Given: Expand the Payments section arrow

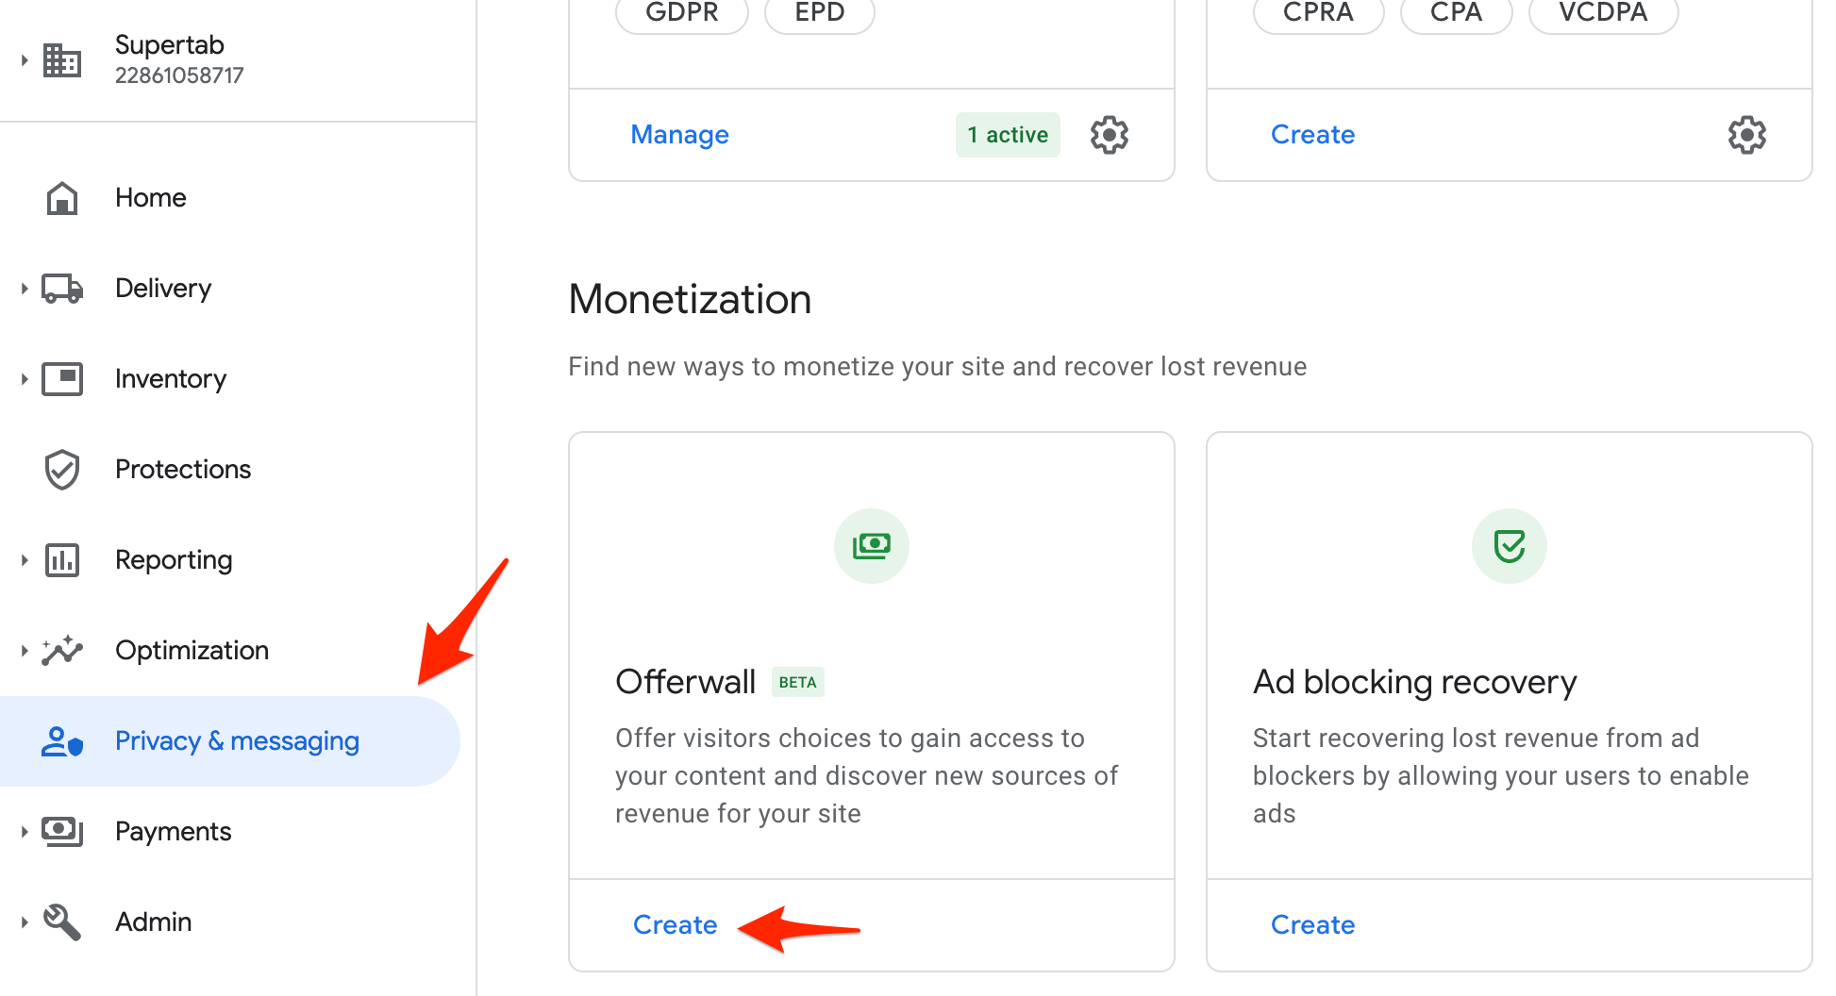Looking at the screenshot, I should pos(25,832).
